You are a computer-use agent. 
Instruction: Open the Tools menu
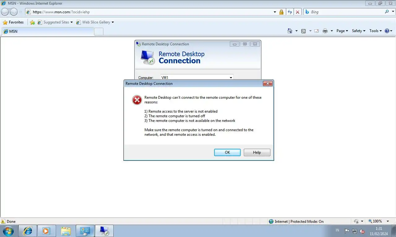(376, 31)
